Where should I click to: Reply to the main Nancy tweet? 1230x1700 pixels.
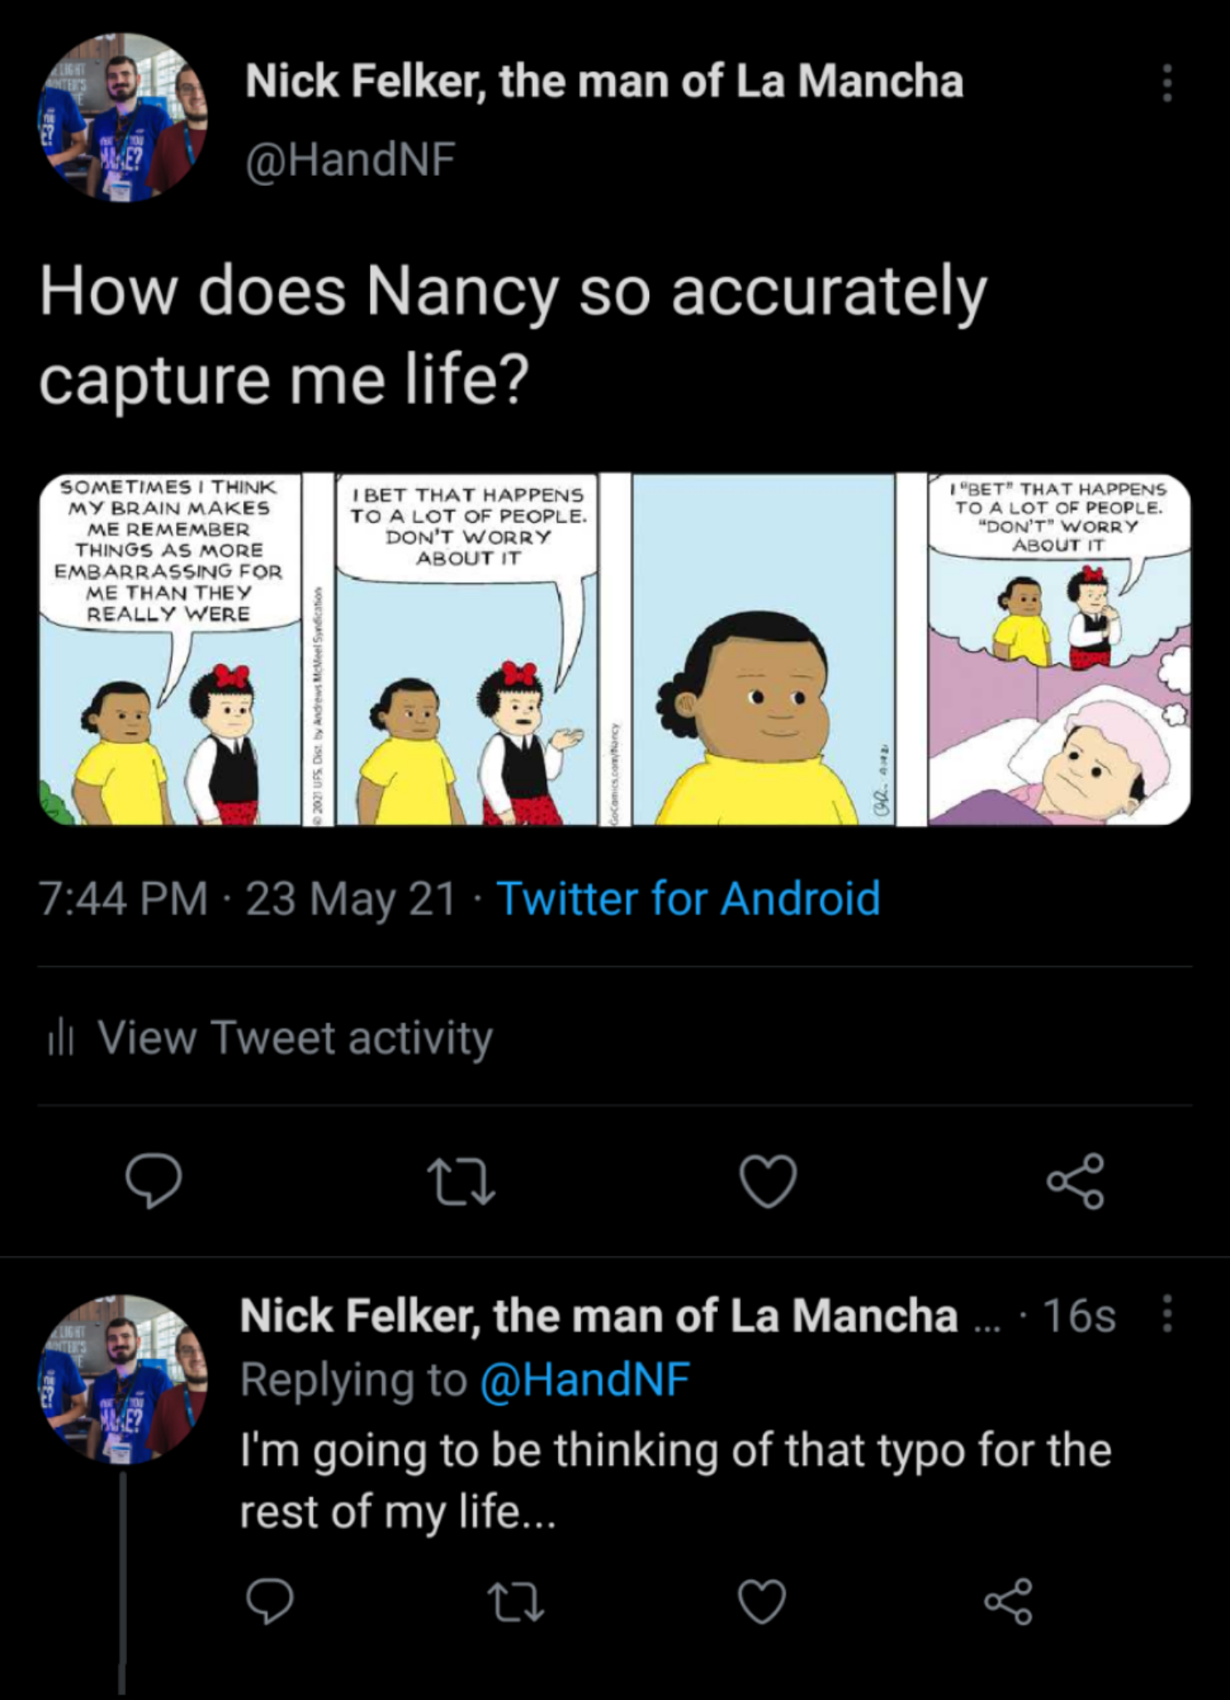coord(153,1181)
